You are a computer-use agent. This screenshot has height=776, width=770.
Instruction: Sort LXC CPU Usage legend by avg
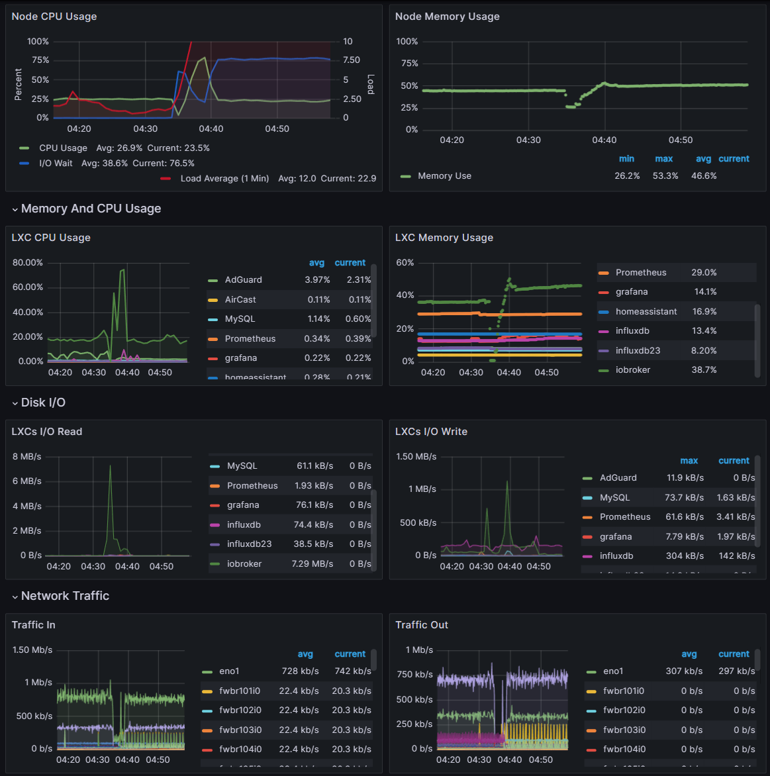[316, 263]
